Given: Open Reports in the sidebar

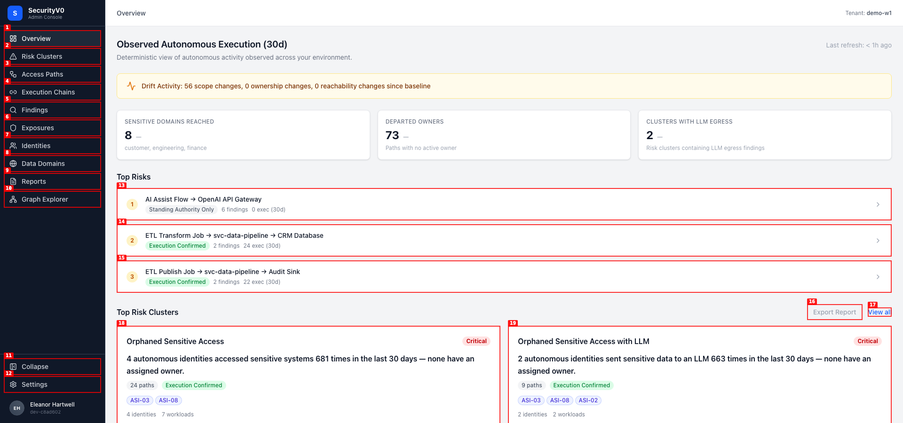Looking at the screenshot, I should pyautogui.click(x=53, y=181).
